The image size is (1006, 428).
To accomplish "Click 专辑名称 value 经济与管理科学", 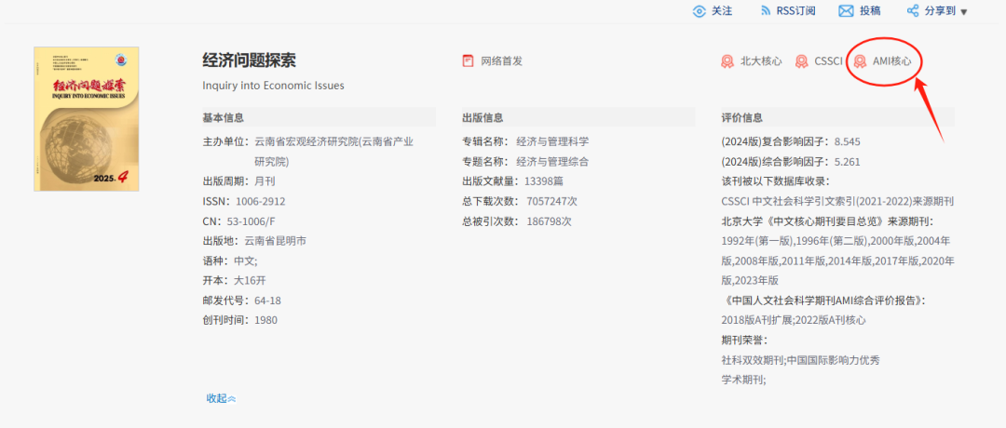I will (552, 141).
